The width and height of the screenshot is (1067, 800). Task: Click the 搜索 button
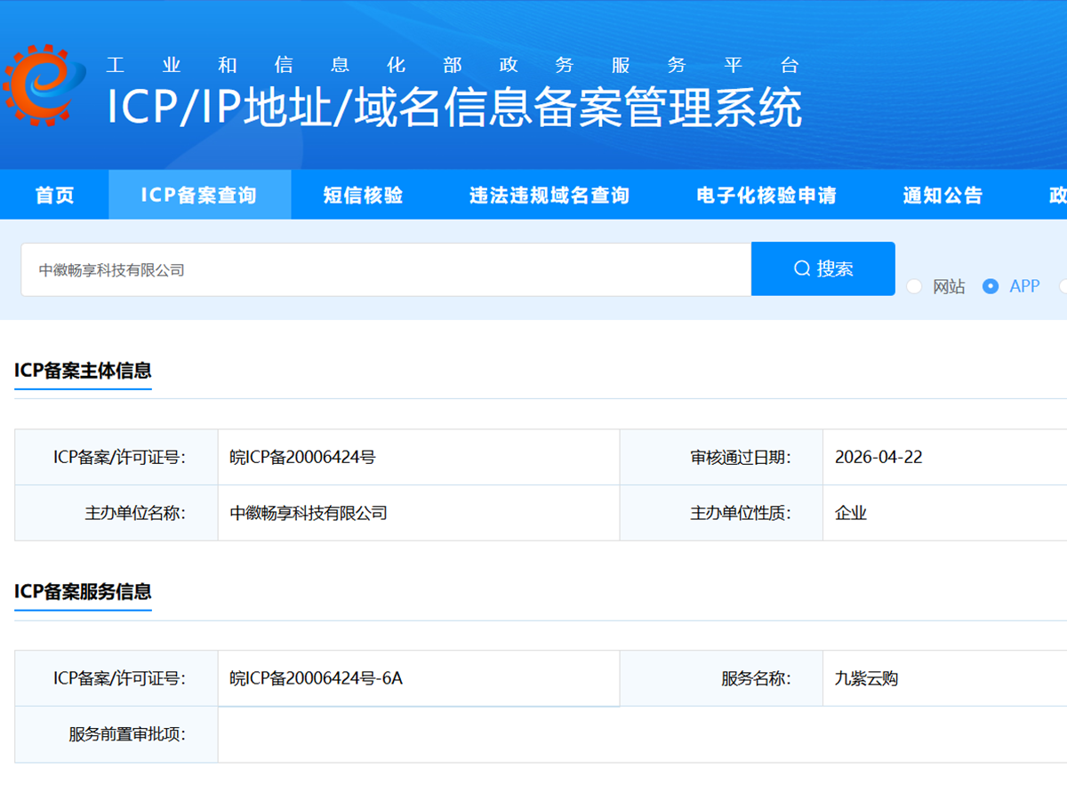(823, 268)
